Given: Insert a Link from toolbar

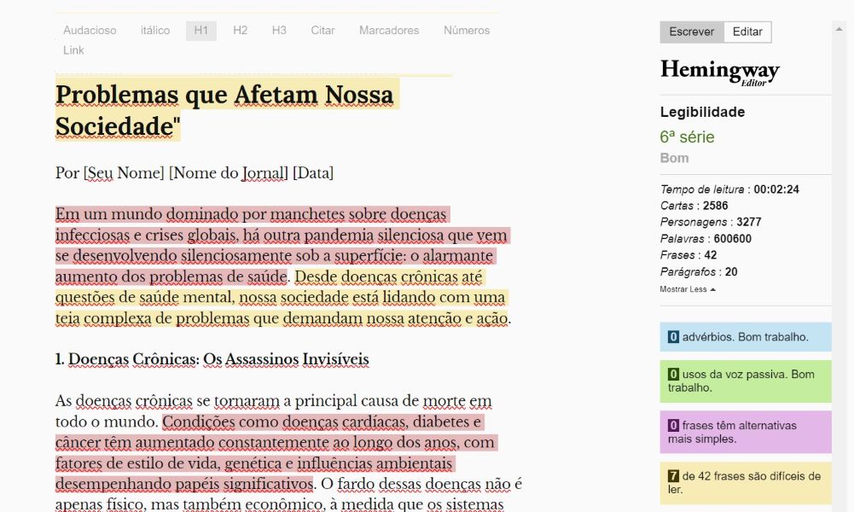Looking at the screenshot, I should (x=73, y=50).
